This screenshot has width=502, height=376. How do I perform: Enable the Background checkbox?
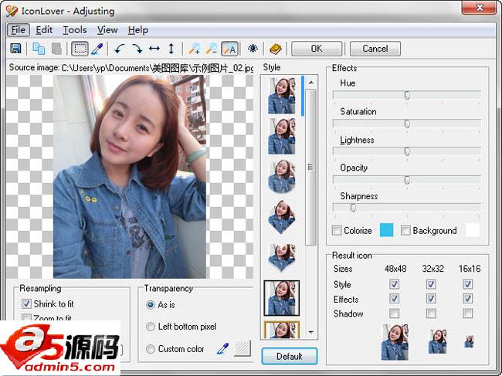coord(405,230)
